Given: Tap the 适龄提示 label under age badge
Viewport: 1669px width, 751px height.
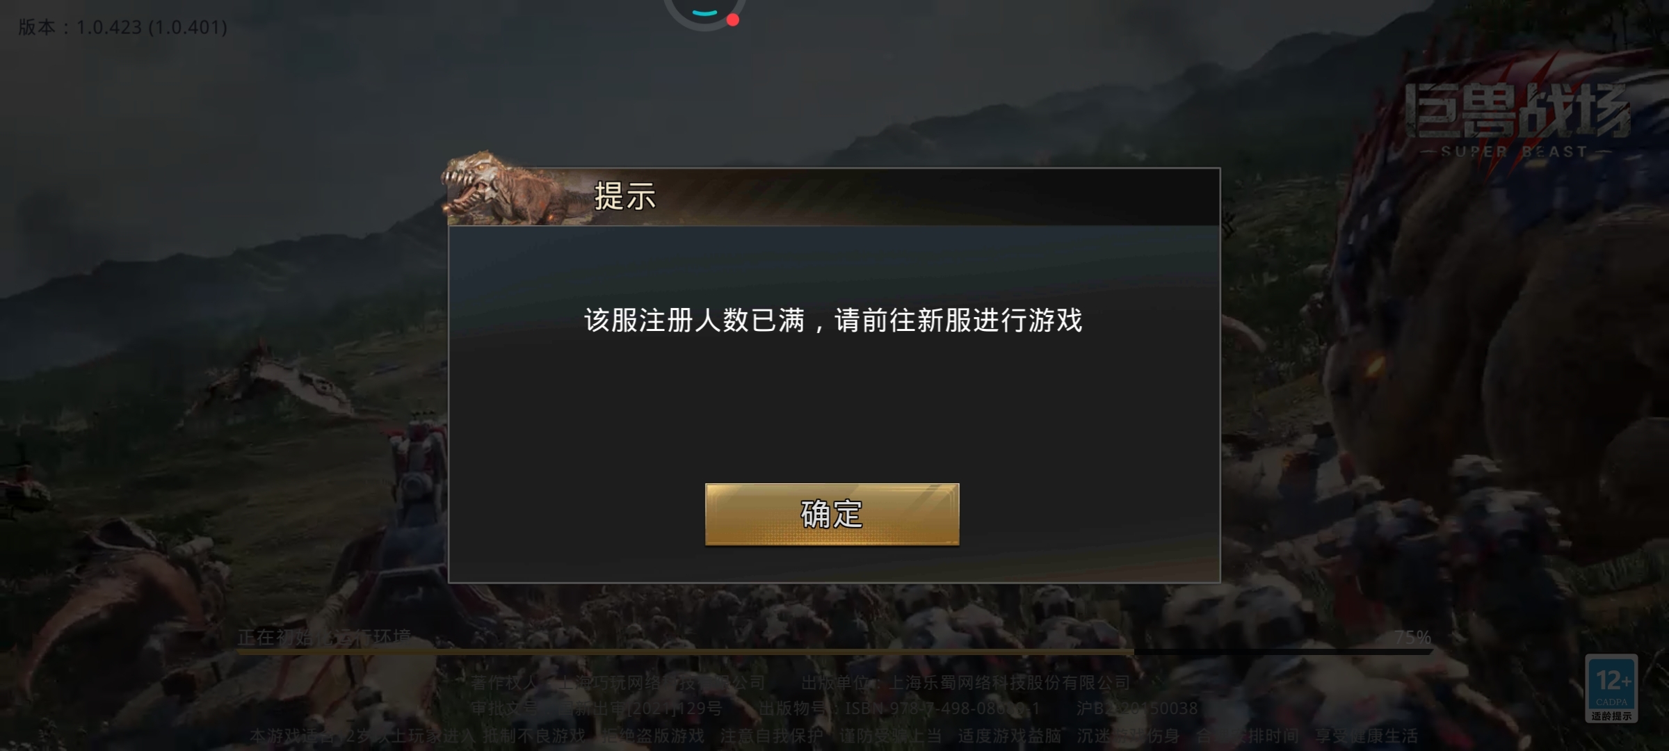Looking at the screenshot, I should (1611, 716).
